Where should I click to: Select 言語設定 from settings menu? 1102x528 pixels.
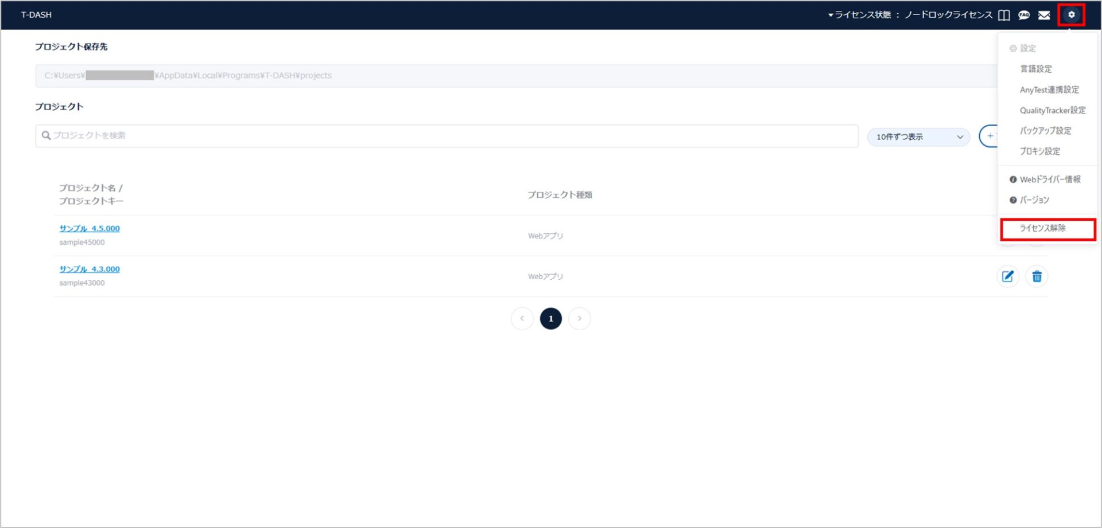click(x=1035, y=69)
